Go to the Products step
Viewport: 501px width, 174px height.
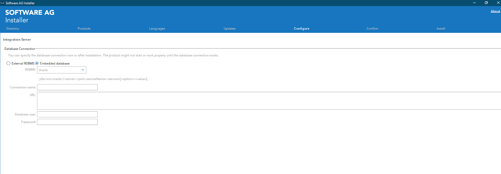pyautogui.click(x=84, y=28)
